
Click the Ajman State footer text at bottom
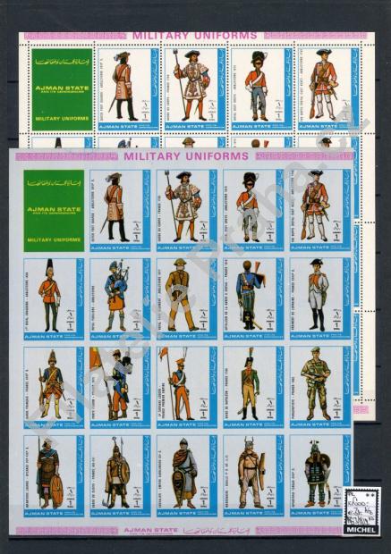pyautogui.click(x=150, y=530)
